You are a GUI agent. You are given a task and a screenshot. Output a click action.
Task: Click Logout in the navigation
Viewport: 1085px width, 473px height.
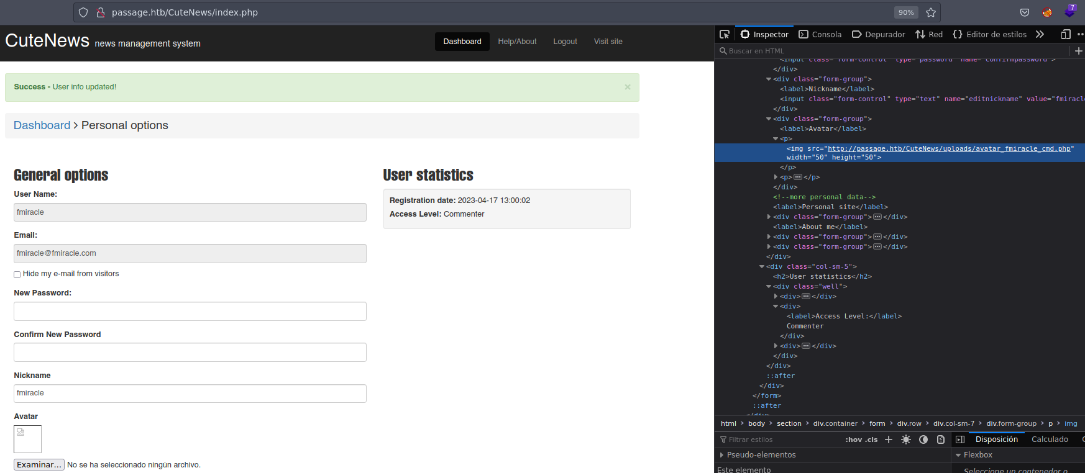point(565,42)
